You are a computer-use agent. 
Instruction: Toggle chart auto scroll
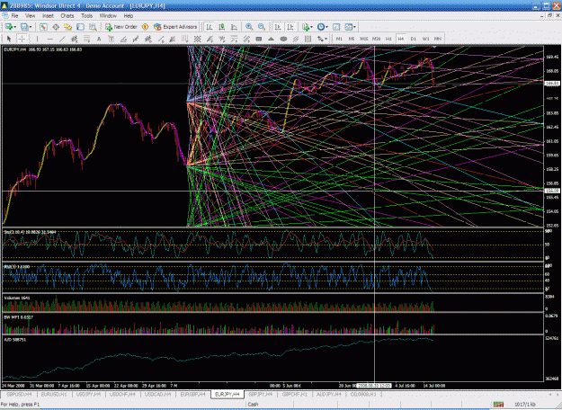pos(278,27)
